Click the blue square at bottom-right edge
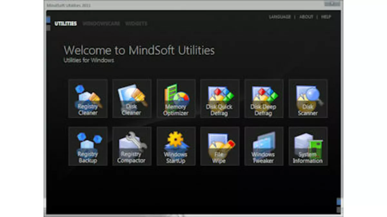Viewport: 387px width, 217px height. click(339, 202)
